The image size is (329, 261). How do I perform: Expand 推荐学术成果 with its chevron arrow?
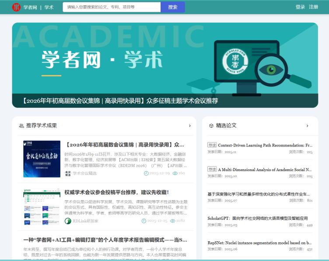point(190,126)
